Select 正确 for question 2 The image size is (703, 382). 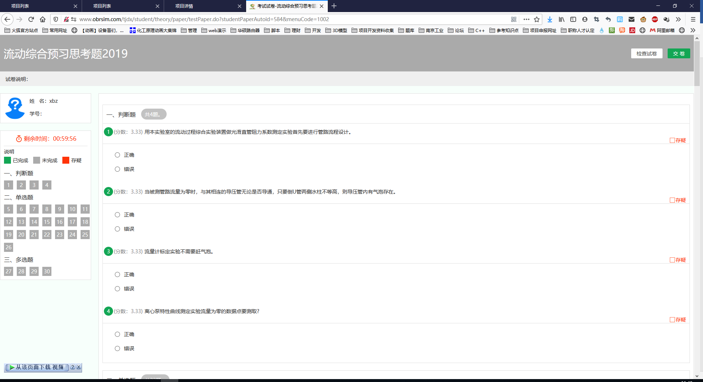(x=117, y=215)
